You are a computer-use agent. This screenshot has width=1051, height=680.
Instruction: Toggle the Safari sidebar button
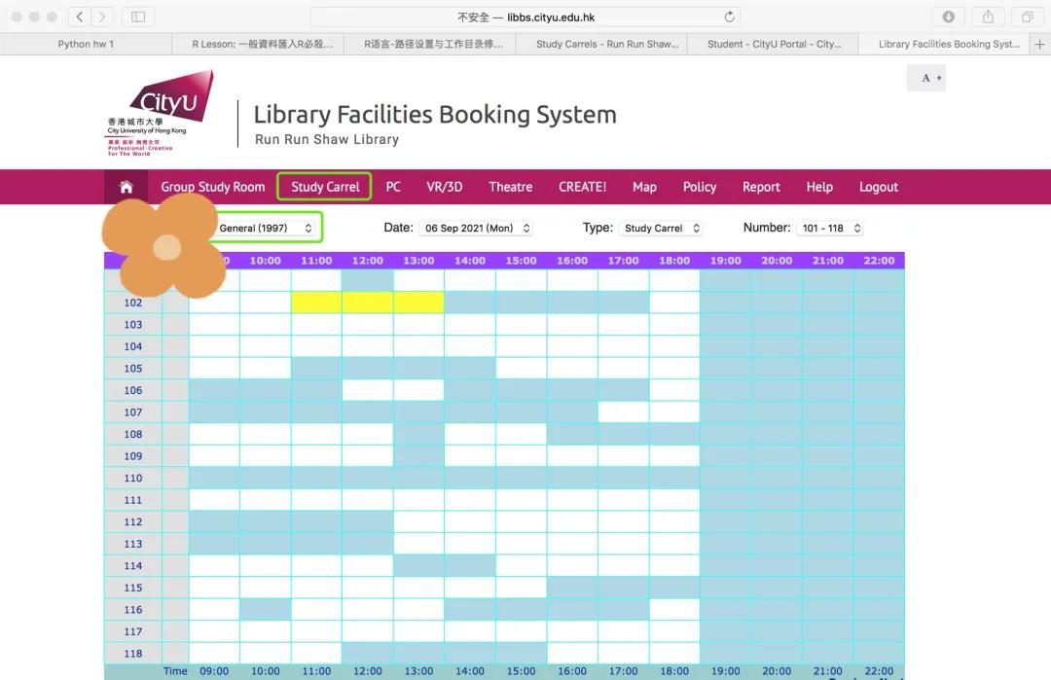138,17
